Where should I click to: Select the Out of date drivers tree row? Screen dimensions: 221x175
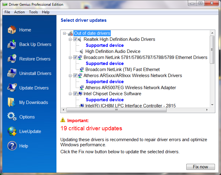point(92,33)
